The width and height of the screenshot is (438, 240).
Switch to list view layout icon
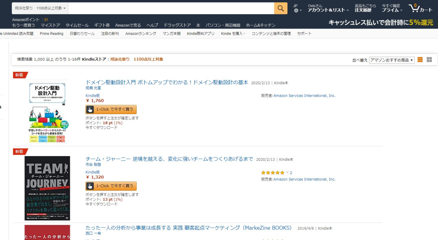click(x=420, y=60)
